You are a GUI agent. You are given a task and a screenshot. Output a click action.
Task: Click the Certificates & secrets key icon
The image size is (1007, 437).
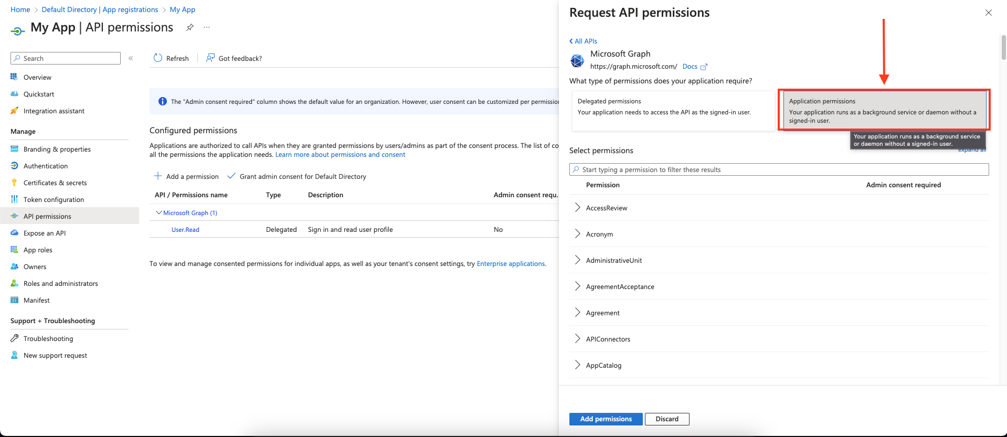coord(14,183)
